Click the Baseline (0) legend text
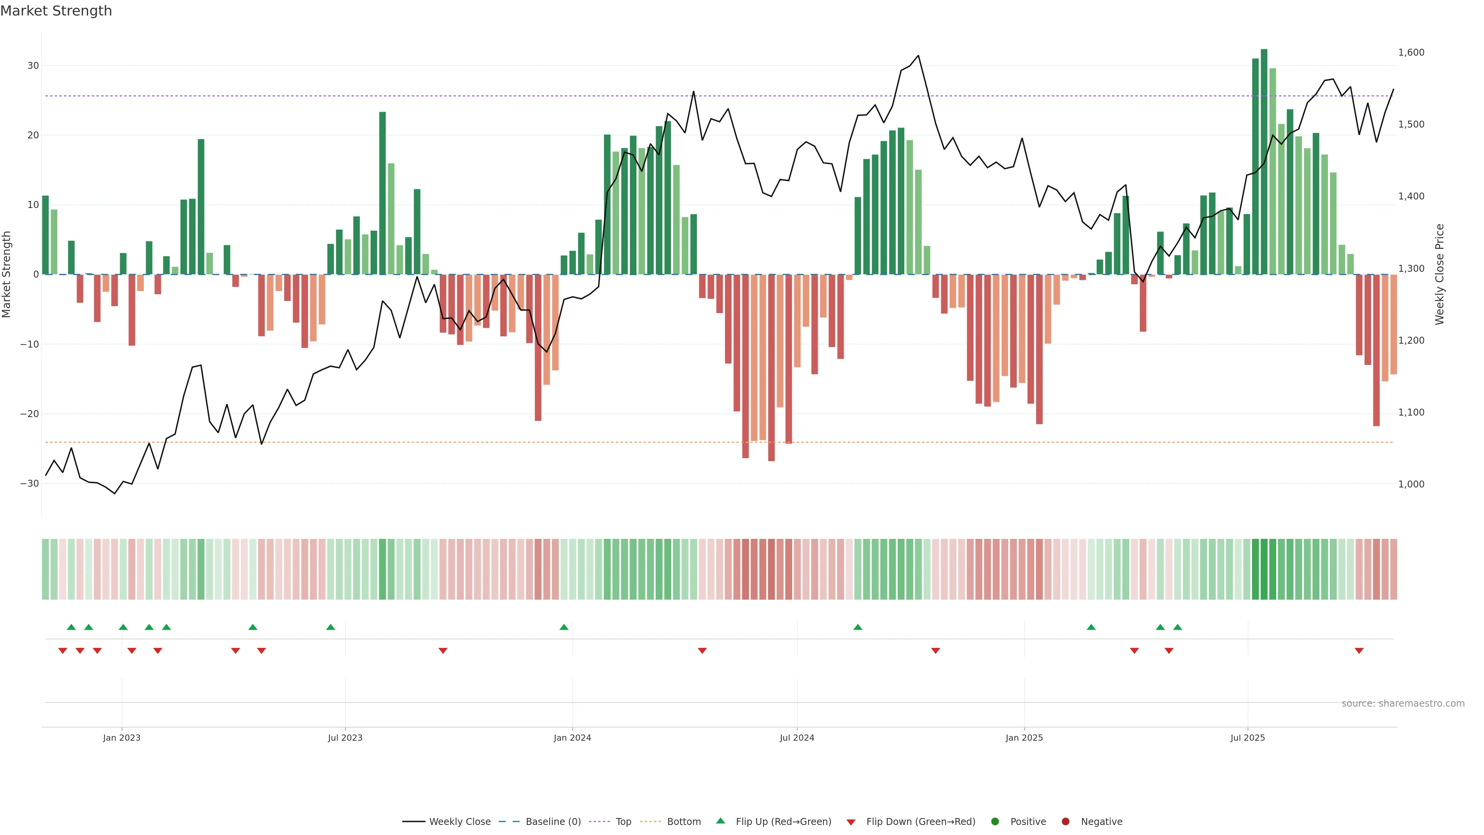The width and height of the screenshot is (1484, 835). point(553,822)
